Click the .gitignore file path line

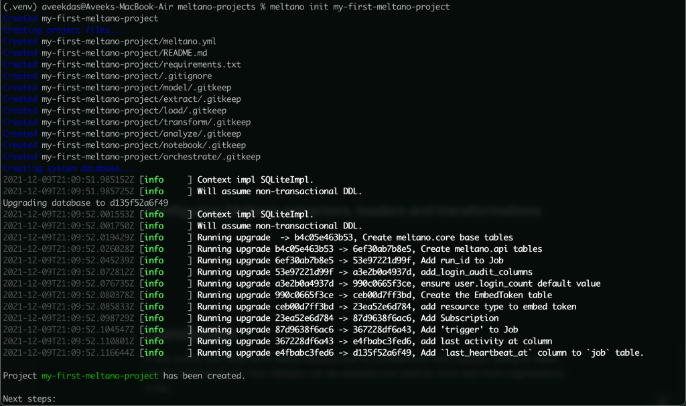click(108, 76)
